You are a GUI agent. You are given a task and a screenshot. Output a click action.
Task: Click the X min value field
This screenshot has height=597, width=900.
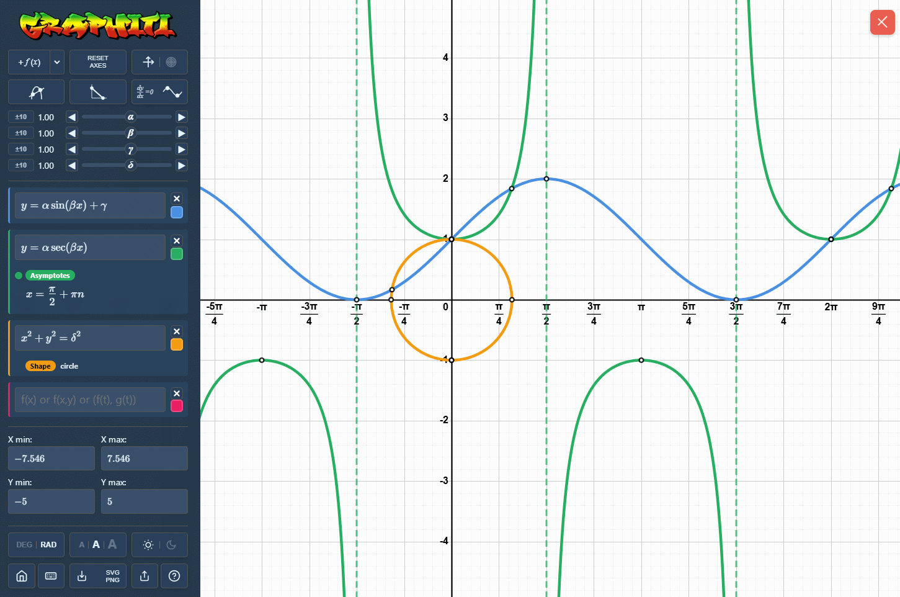point(51,459)
